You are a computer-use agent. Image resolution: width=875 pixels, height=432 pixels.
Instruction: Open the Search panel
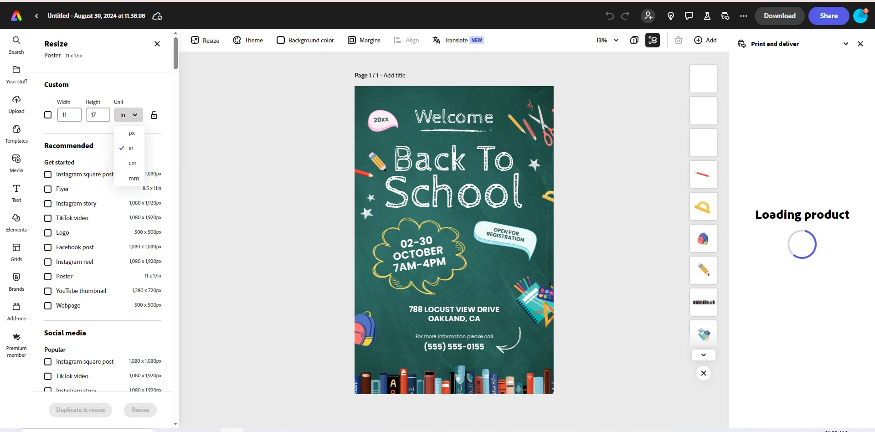[16, 45]
